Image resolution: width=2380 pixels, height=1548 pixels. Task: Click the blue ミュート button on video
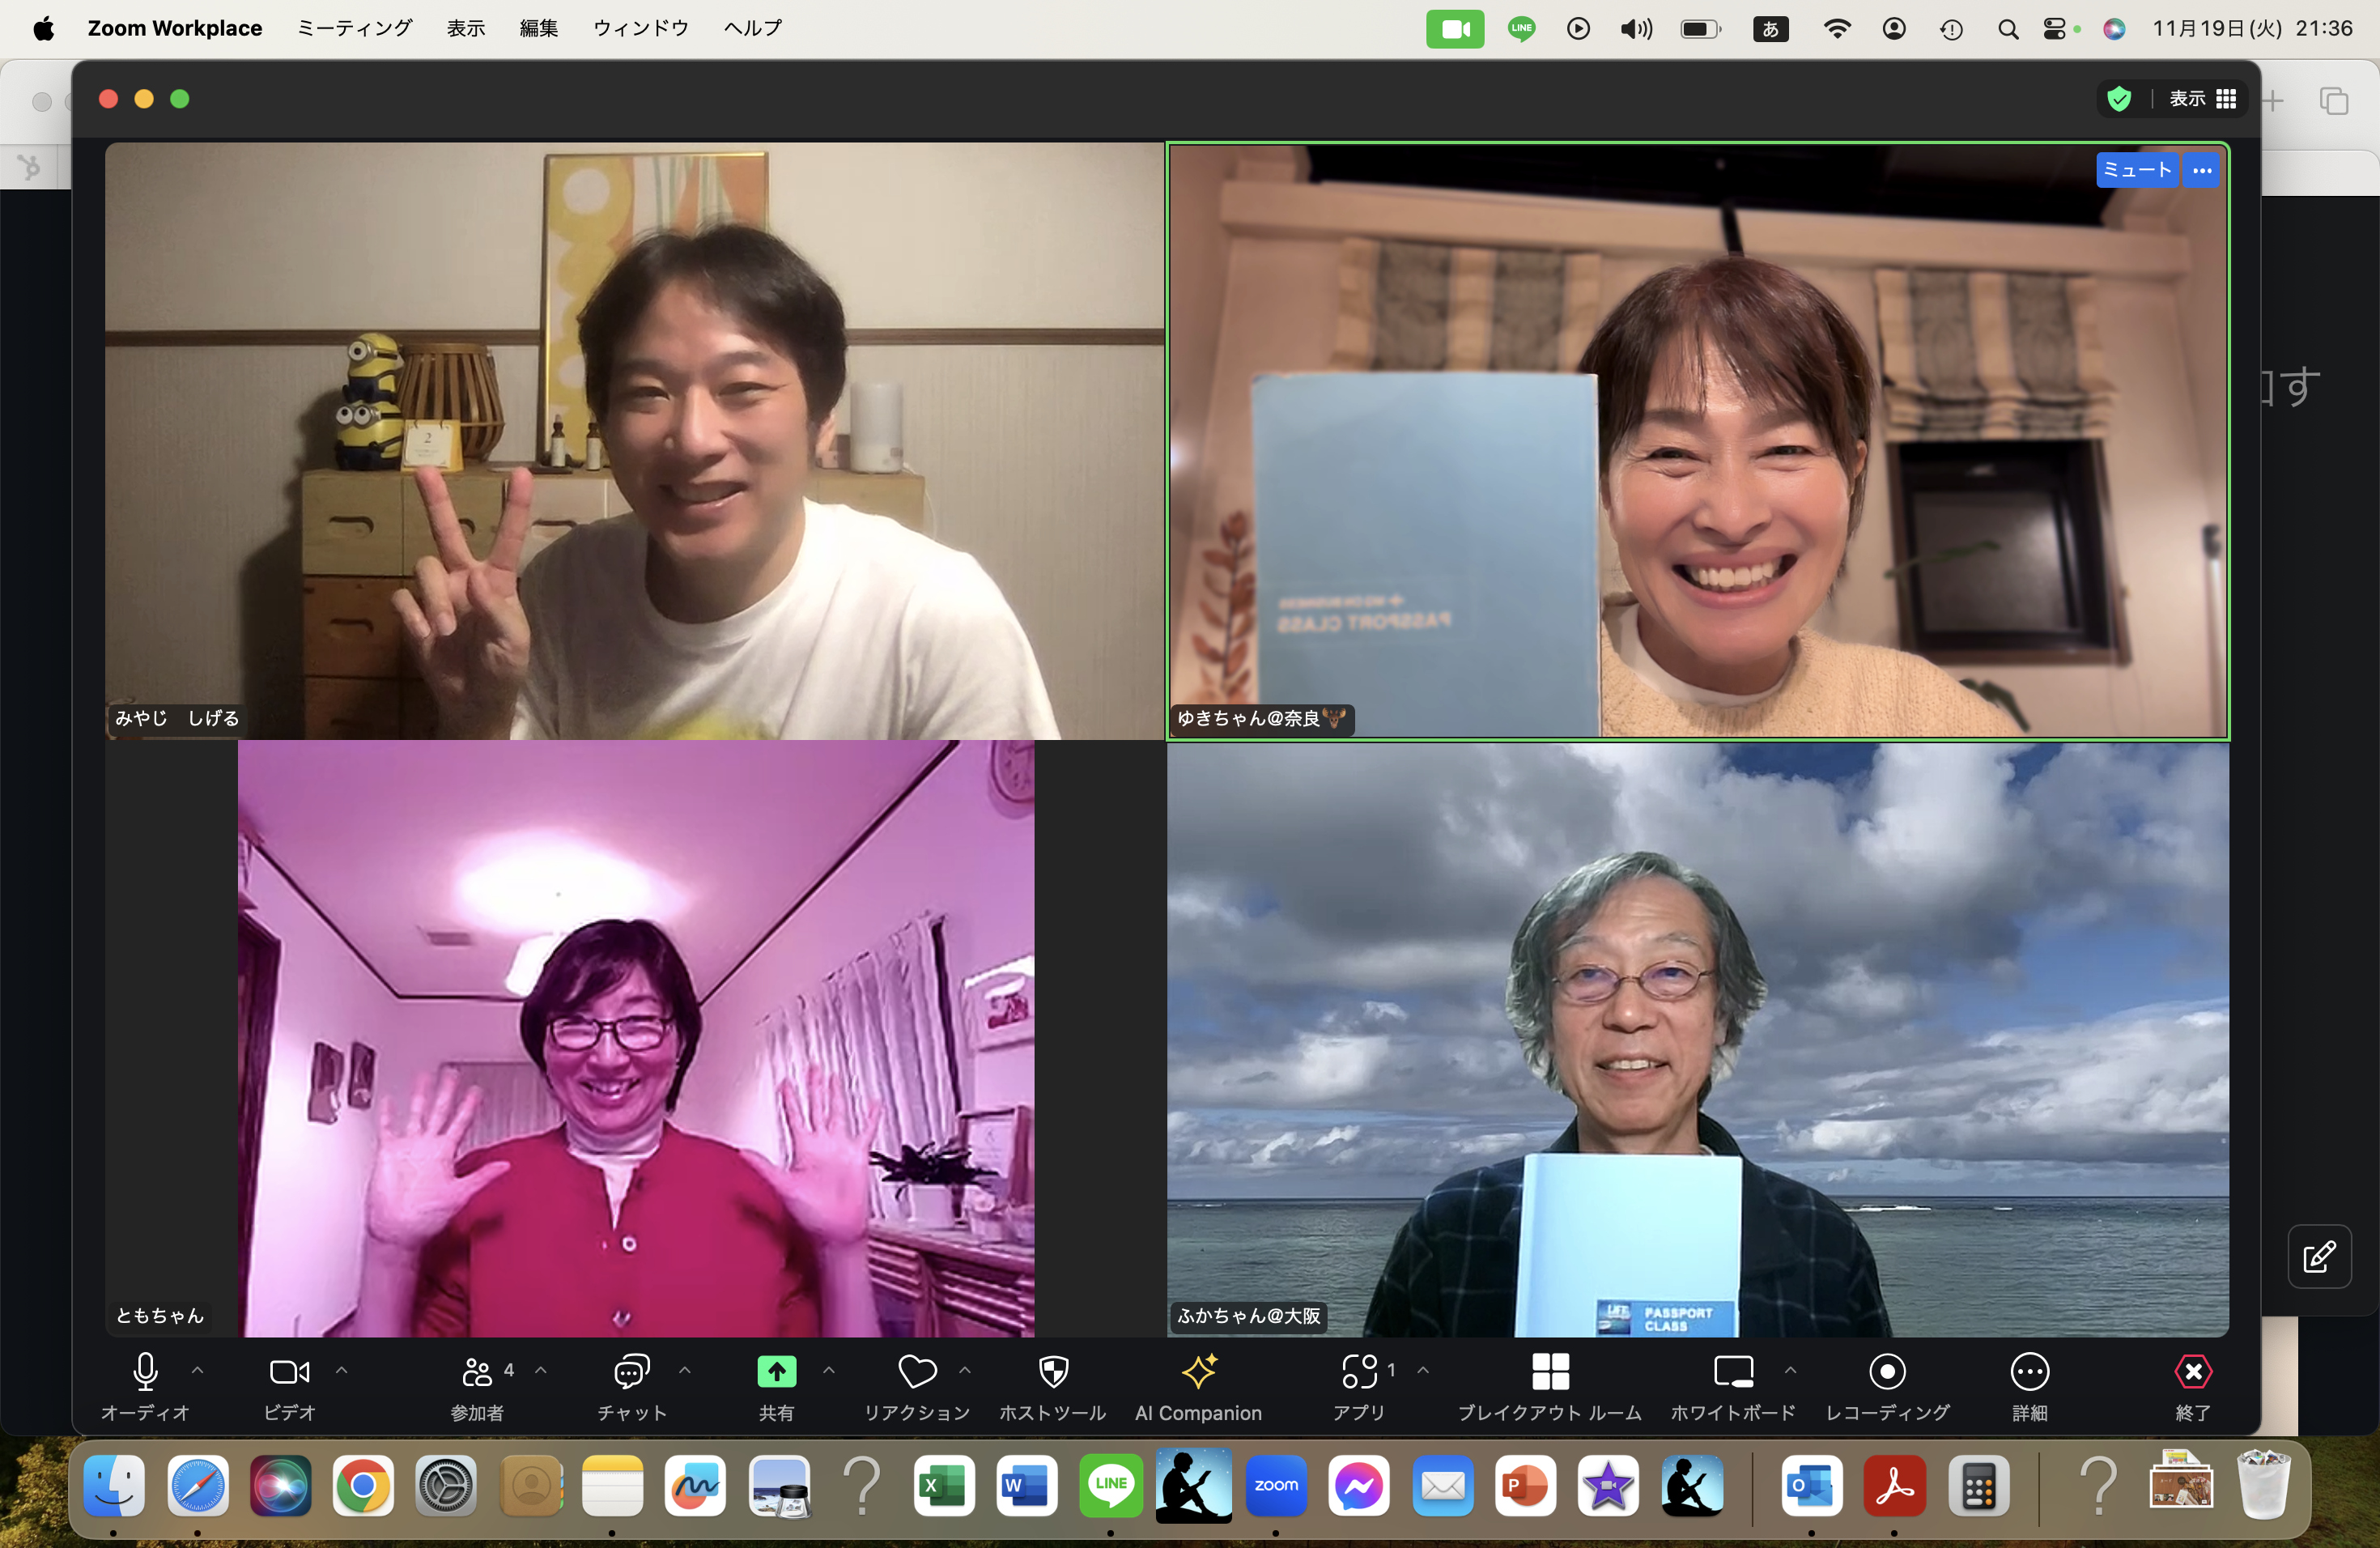(2136, 170)
